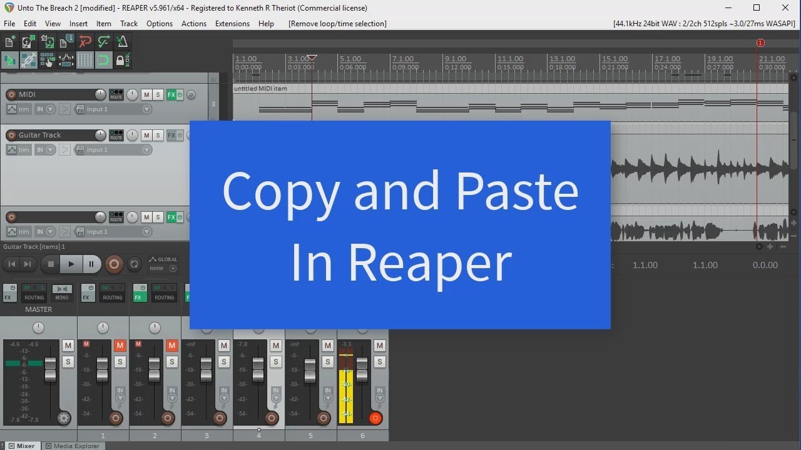Go to project start button
Screen dimensions: 801x450
click(11, 264)
